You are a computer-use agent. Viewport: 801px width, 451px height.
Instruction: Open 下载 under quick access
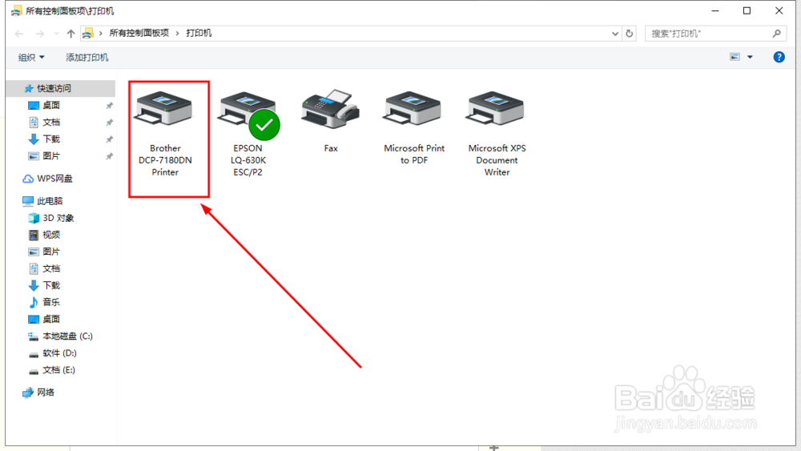[44, 139]
